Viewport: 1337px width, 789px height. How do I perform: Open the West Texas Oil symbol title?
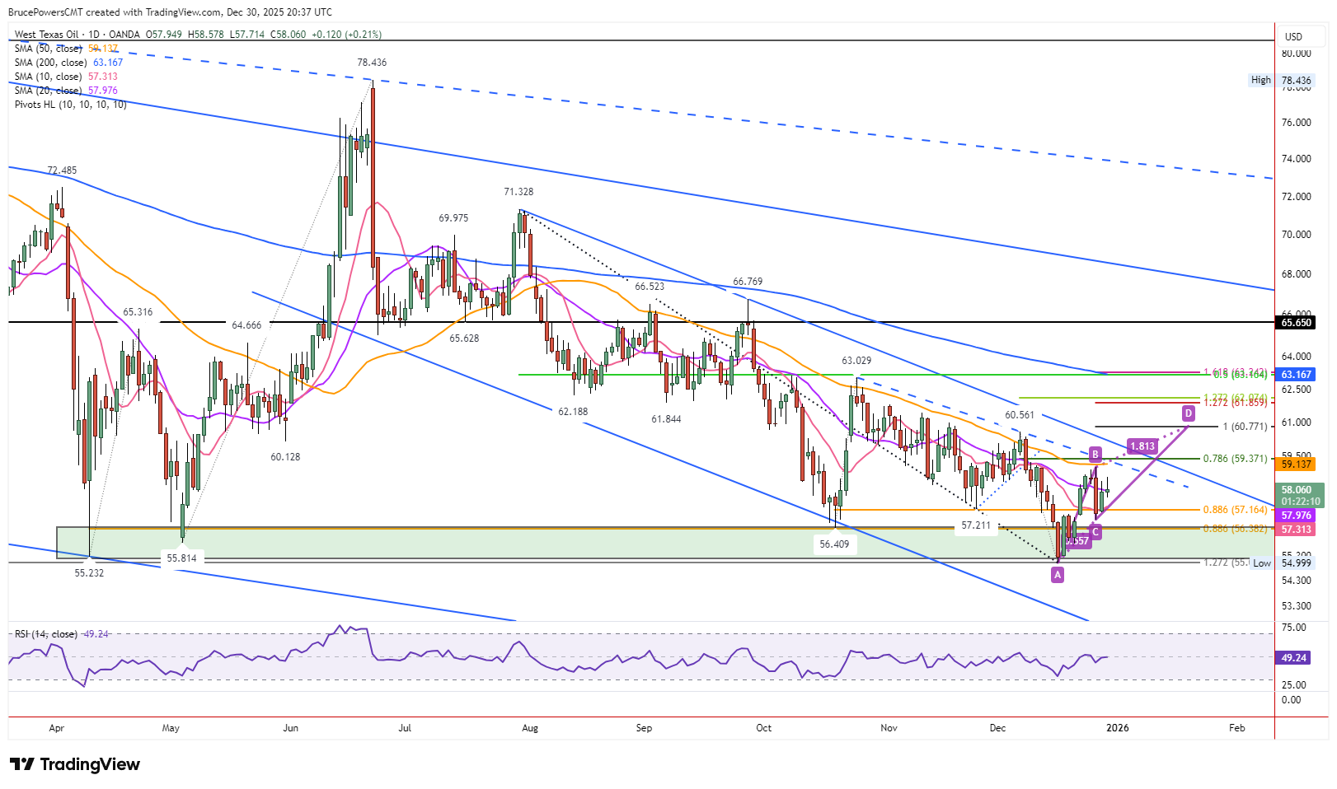click(x=47, y=35)
